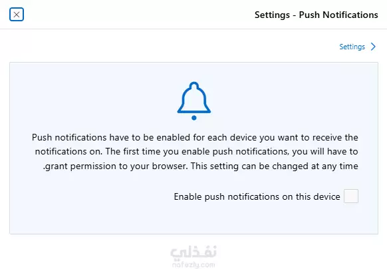Click the Nafezly Arabic watermark logo
The height and width of the screenshot is (269, 387).
[x=193, y=253]
